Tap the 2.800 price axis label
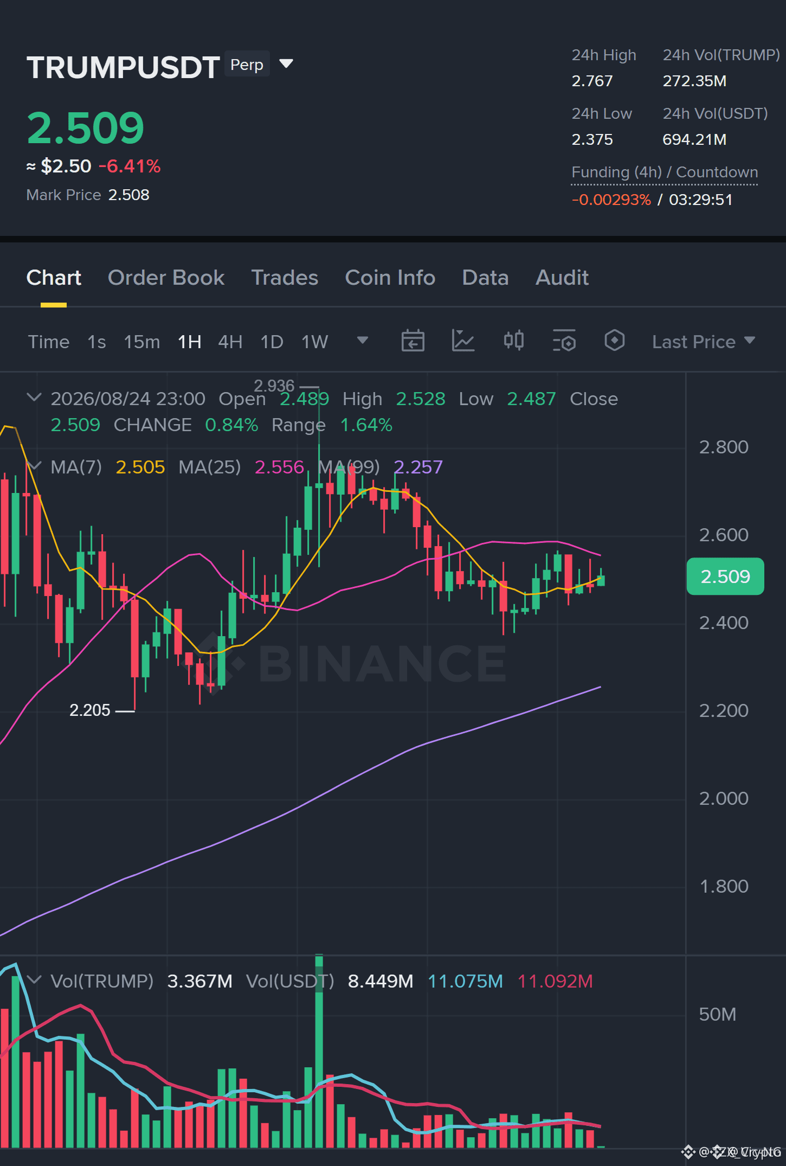Viewport: 786px width, 1166px height. pos(724,447)
